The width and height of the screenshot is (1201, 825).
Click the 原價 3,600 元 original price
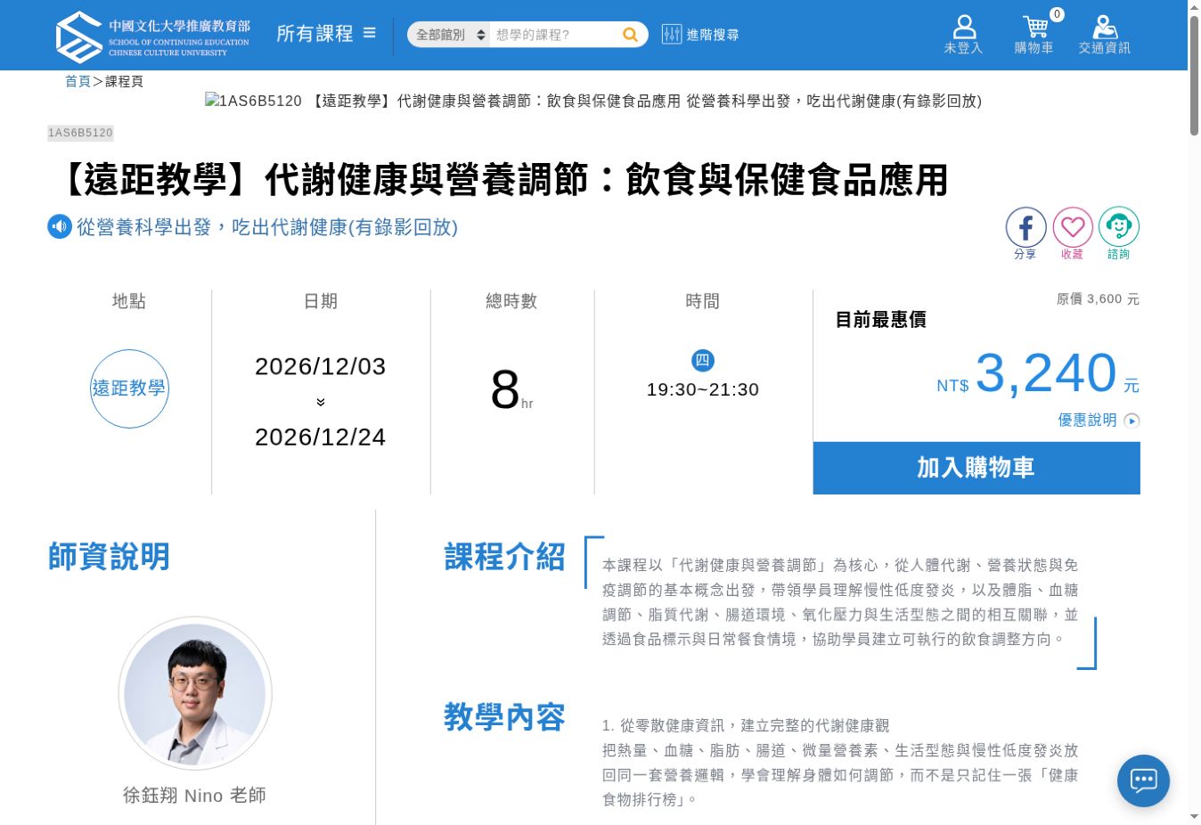[1098, 299]
